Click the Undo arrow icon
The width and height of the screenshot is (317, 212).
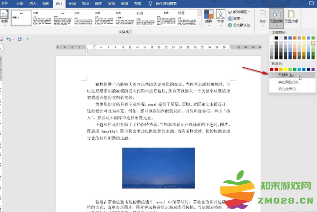pos(8,39)
